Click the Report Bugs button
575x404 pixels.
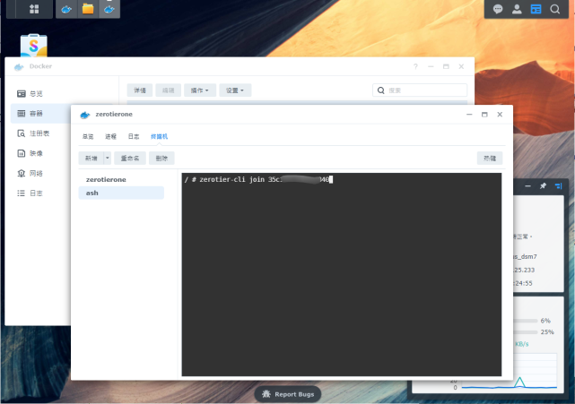pos(288,394)
